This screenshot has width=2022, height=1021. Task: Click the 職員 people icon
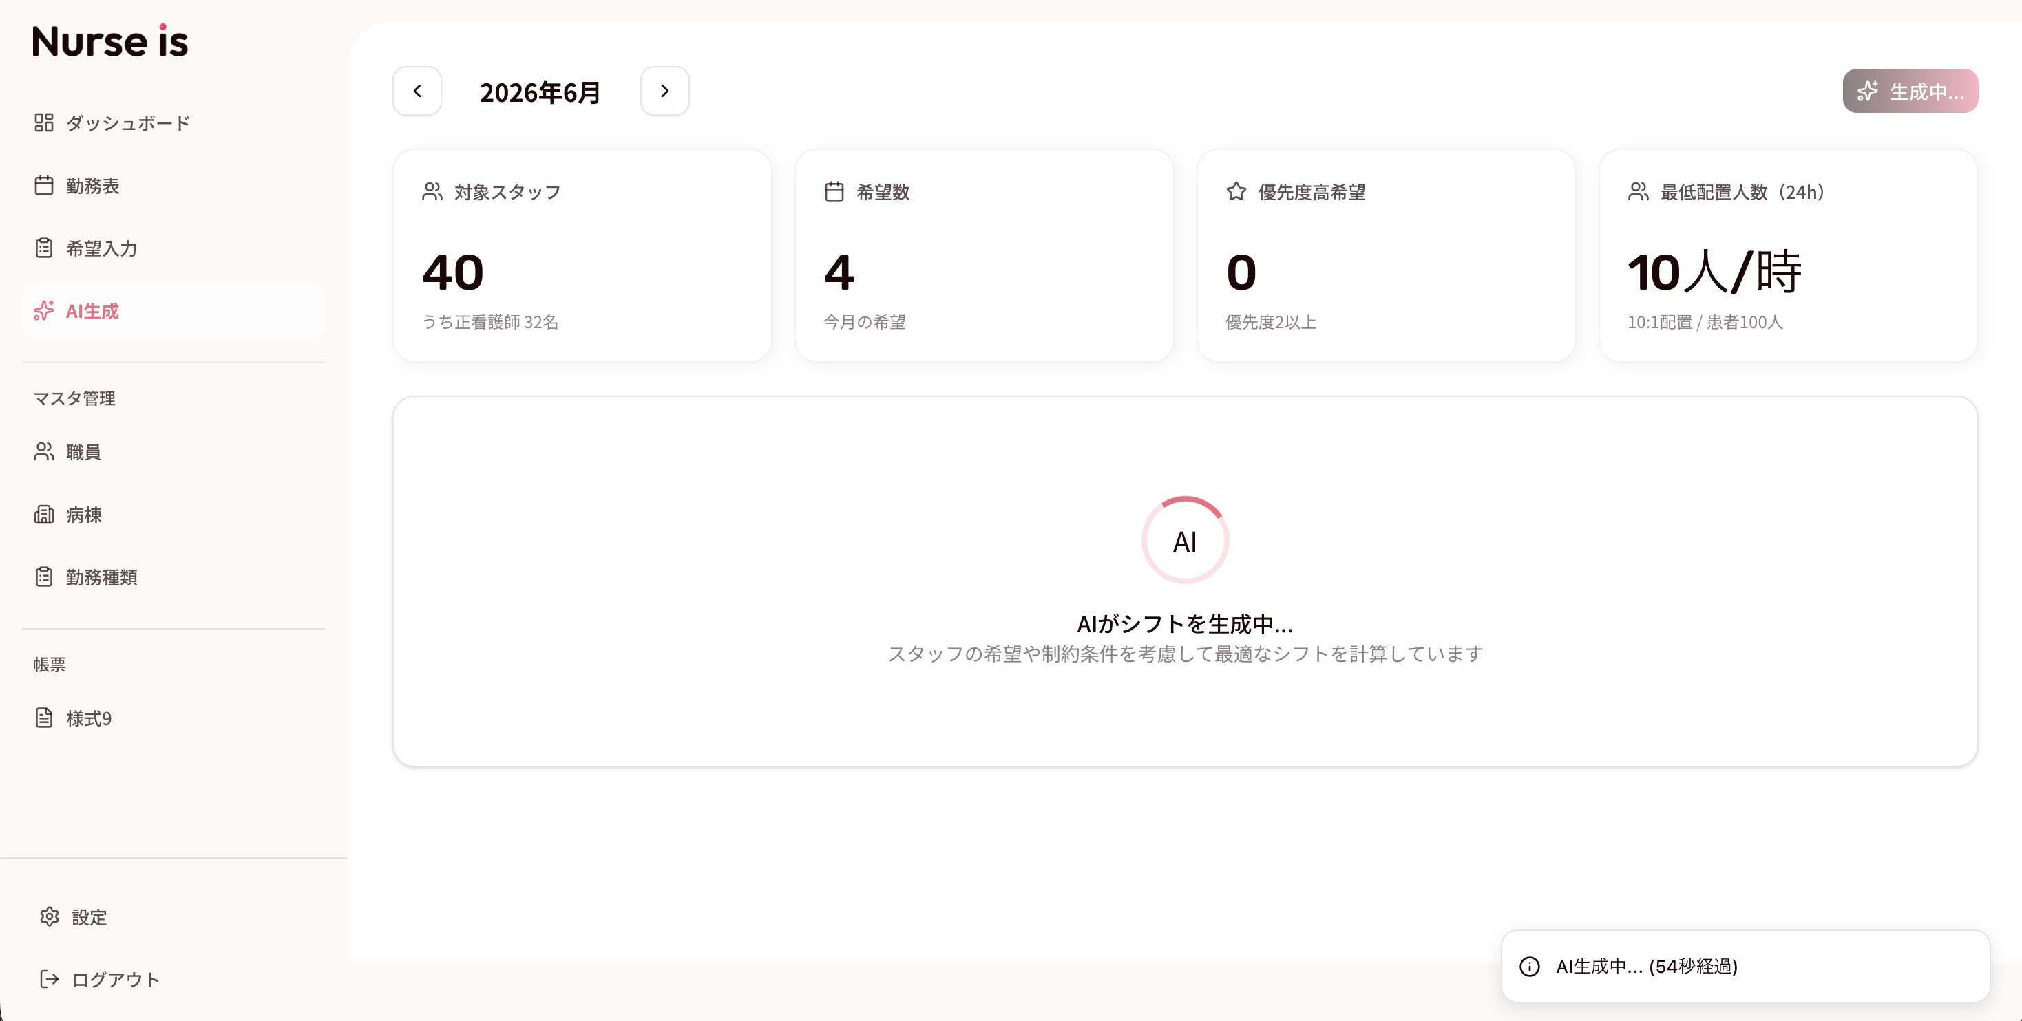pyautogui.click(x=44, y=452)
